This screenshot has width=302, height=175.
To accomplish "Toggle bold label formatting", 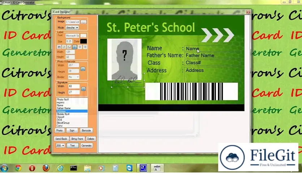I will [59, 47].
